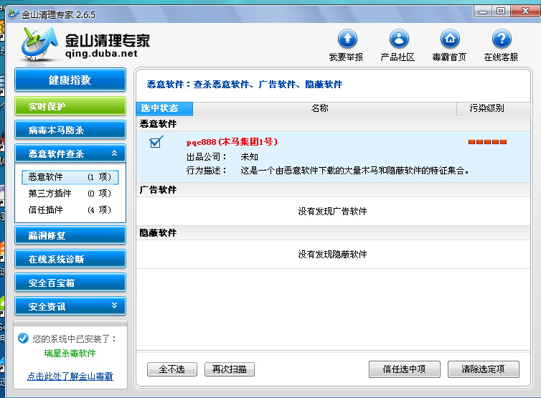This screenshot has width=541, height=398.
Task: Maximize the 金山清理专家 window
Action: pyautogui.click(x=501, y=11)
